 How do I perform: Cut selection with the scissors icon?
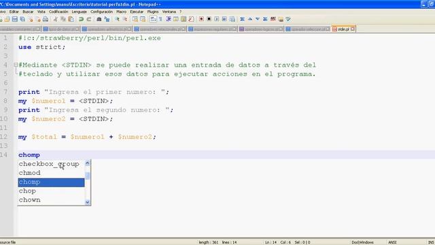tap(56, 19)
